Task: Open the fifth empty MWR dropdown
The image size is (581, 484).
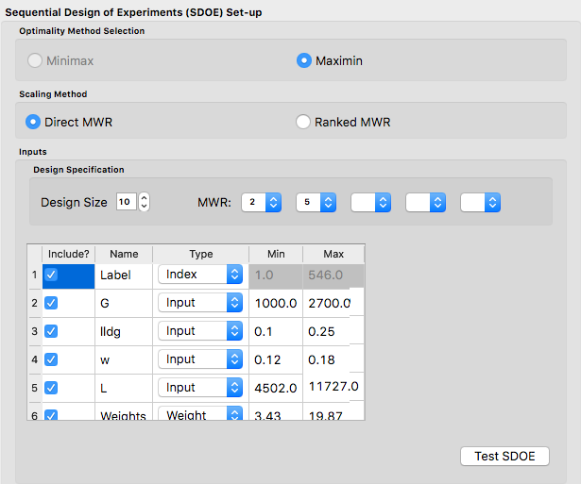Action: point(480,203)
